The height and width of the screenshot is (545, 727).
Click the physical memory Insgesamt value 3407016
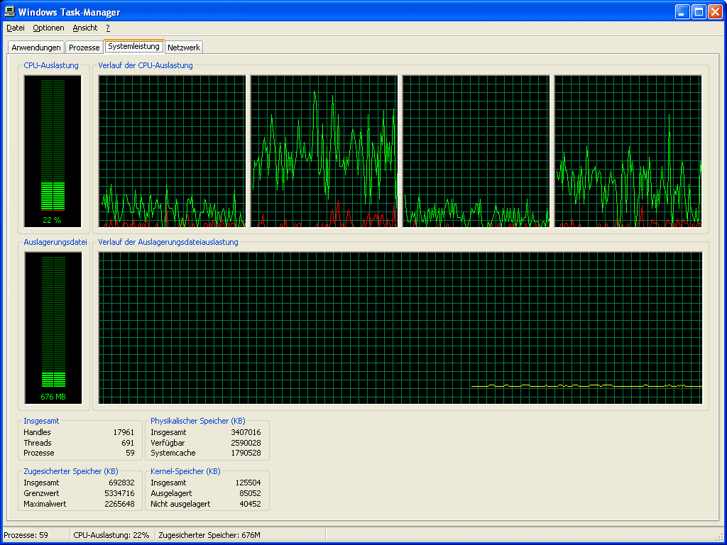click(246, 432)
